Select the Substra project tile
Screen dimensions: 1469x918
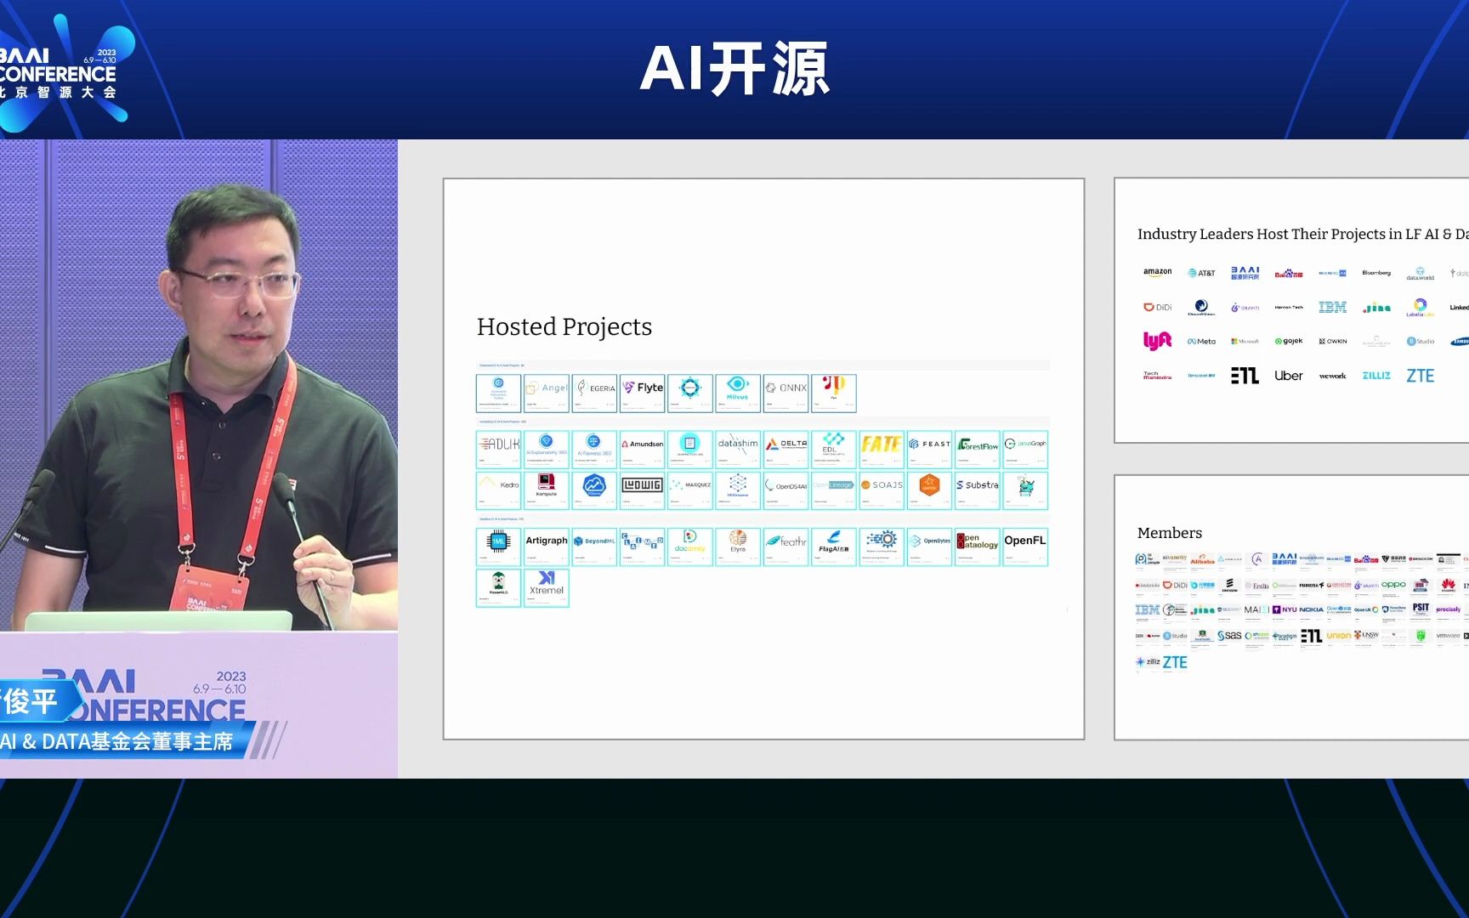(x=977, y=490)
